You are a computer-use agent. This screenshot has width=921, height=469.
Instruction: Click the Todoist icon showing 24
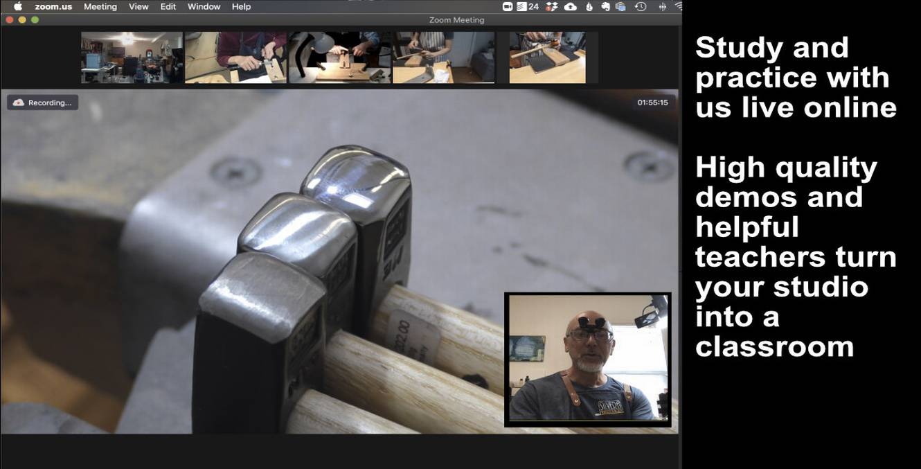[x=528, y=7]
